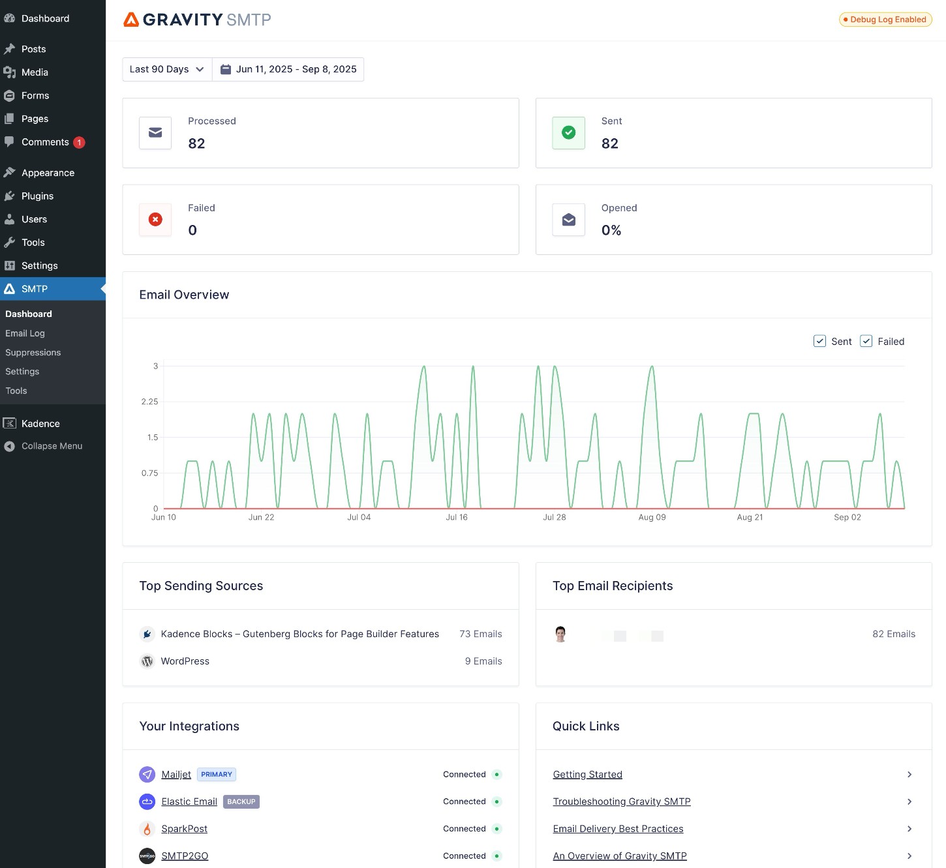Click the Overview of Gravity SMTP chevron
Screen dimensions: 946x868
(x=909, y=856)
